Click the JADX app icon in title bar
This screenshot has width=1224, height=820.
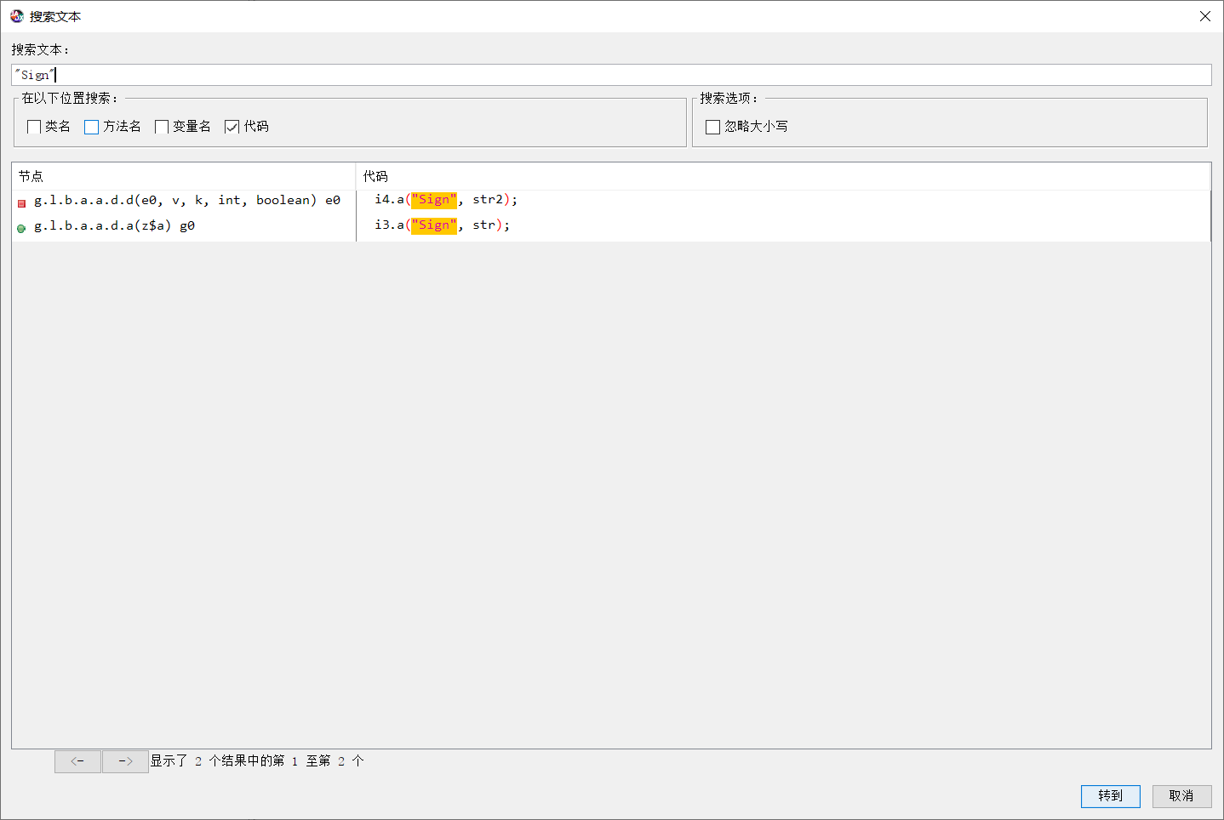17,16
